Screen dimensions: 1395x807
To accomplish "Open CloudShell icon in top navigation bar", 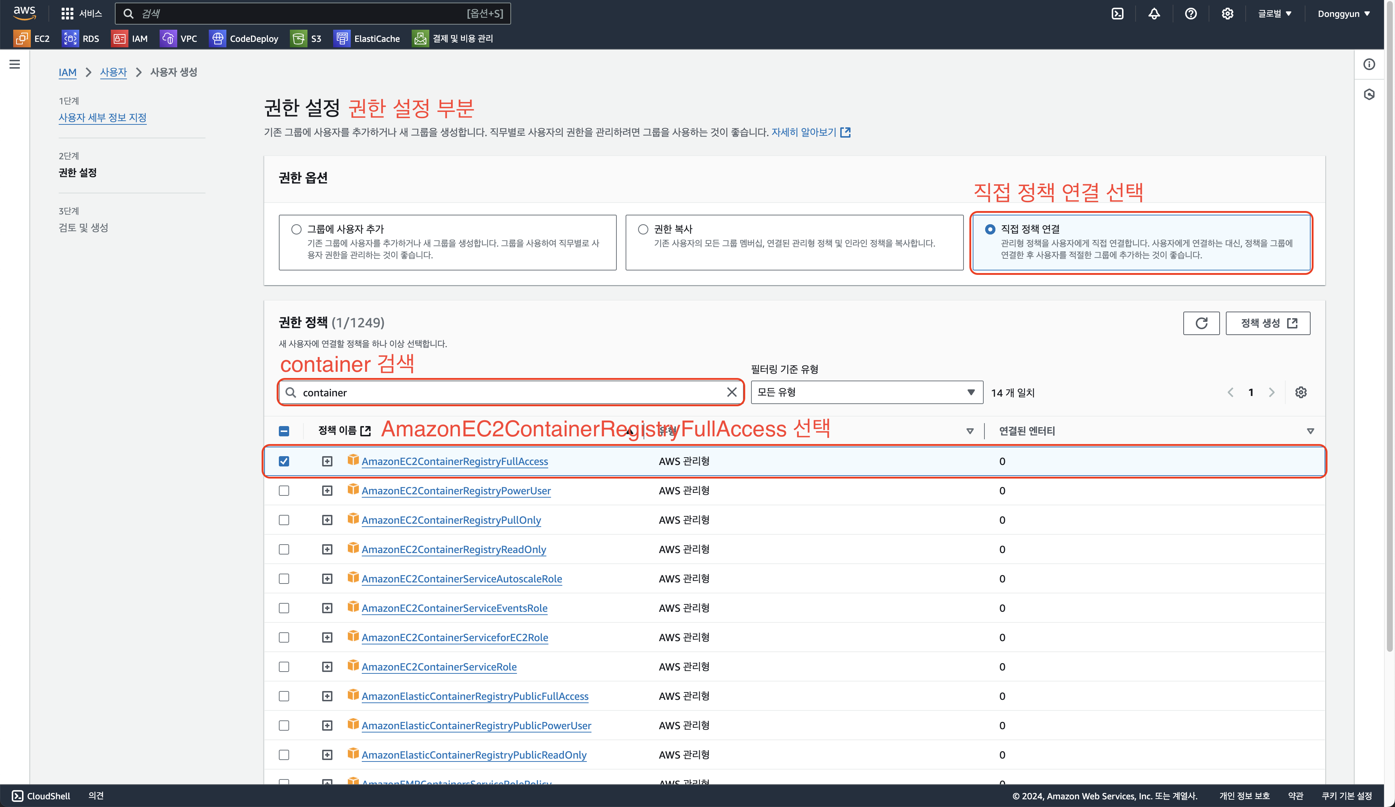I will pyautogui.click(x=1117, y=14).
